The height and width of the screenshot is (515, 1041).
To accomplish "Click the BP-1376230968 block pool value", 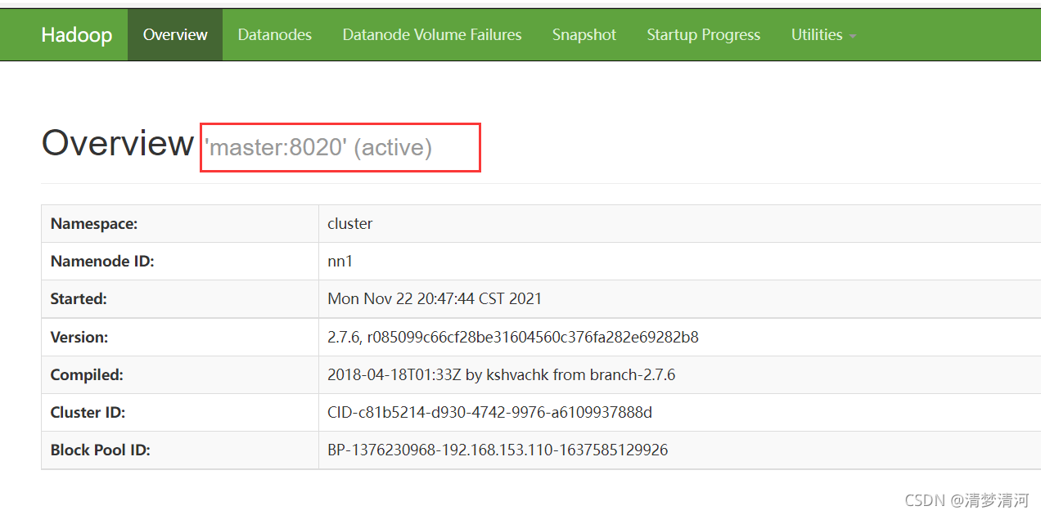I will pos(498,450).
